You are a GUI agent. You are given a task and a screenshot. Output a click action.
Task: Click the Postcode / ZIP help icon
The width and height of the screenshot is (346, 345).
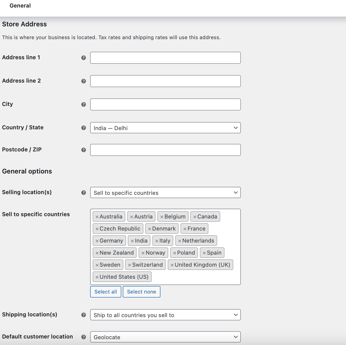click(84, 150)
